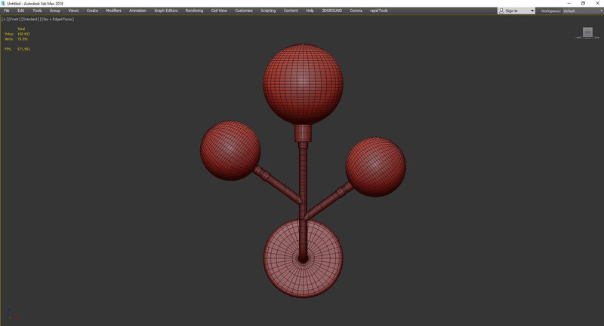Open the File menu
The height and width of the screenshot is (326, 604).
pos(7,11)
